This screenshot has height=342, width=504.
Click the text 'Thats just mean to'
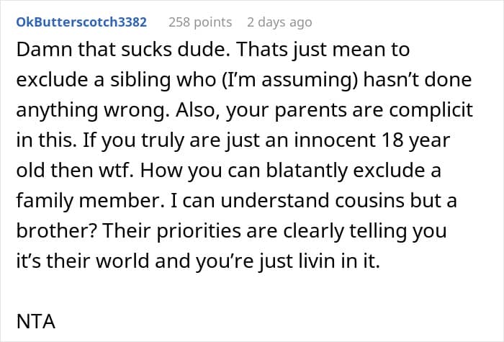click(x=323, y=50)
